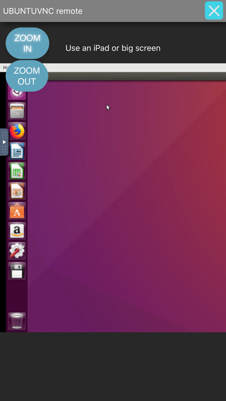Open the Files manager in Ubuntu launcher

17,111
